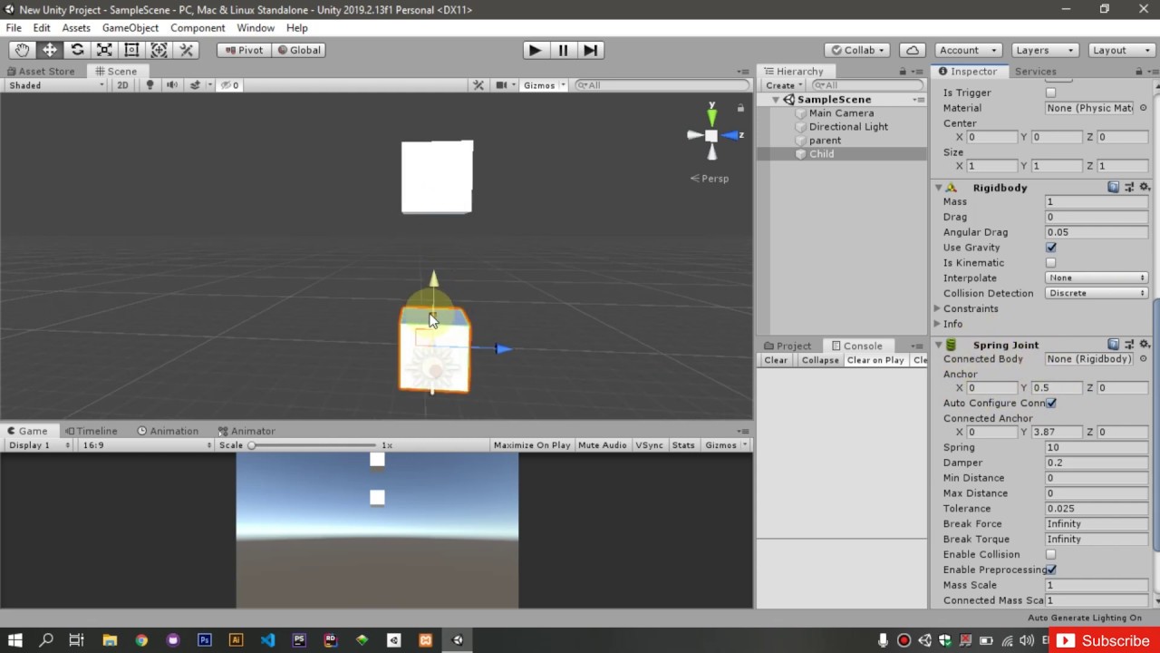Open the Component menu
Image resolution: width=1160 pixels, height=653 pixels.
pos(198,28)
